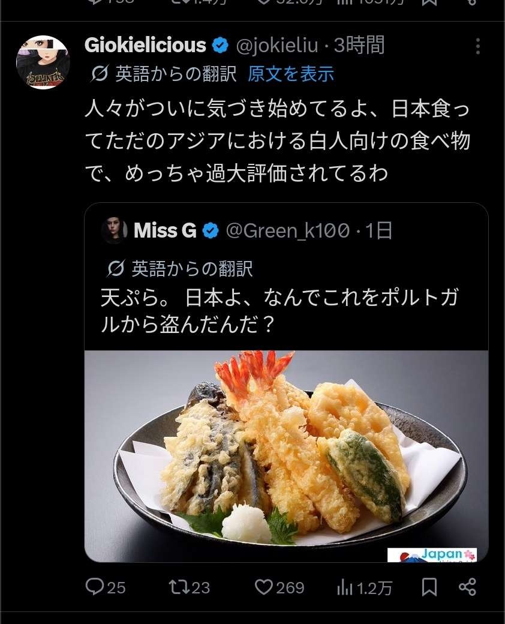Image resolution: width=505 pixels, height=624 pixels.
Task: Click the 3時間 timestamp
Action: point(359,46)
